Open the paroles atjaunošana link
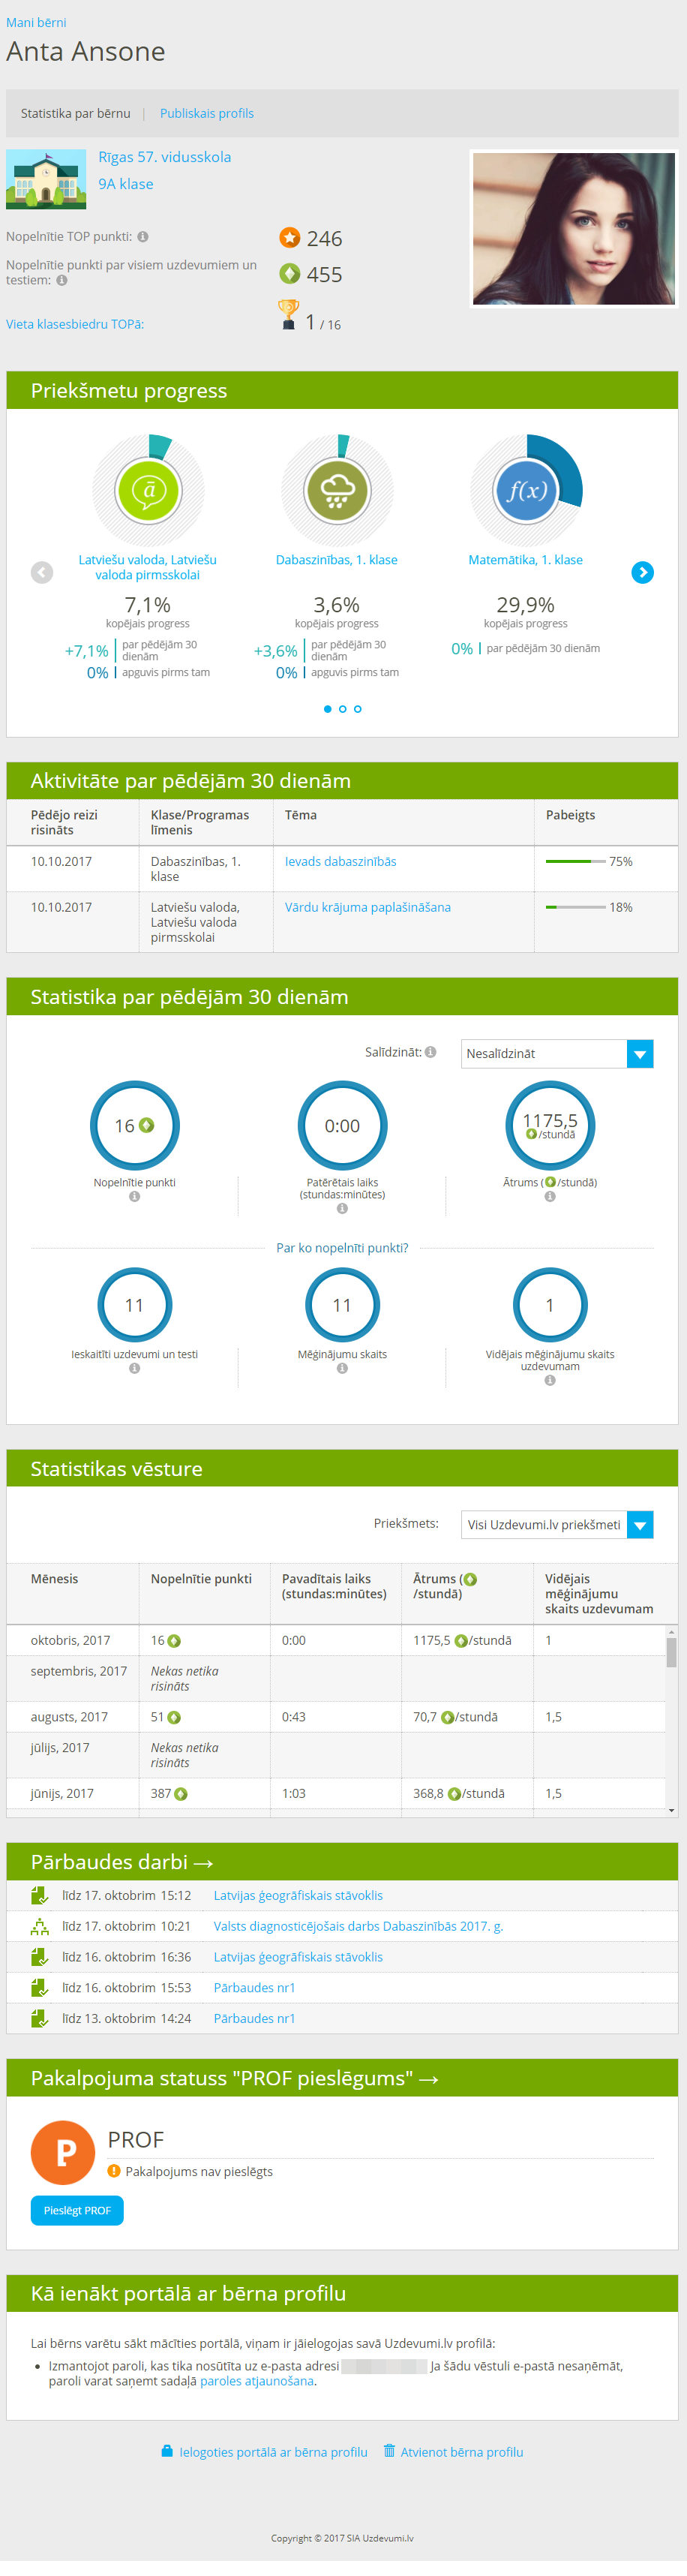 (x=258, y=2381)
